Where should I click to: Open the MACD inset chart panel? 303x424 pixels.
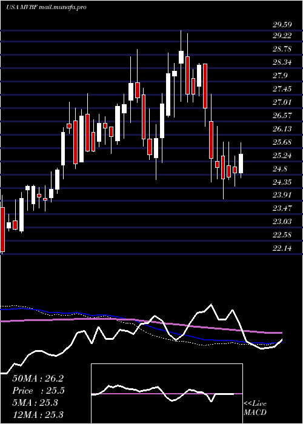coord(167,394)
